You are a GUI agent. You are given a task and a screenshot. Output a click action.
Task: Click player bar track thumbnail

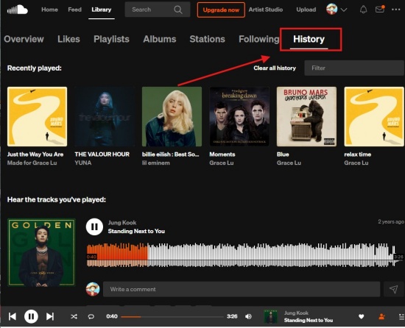[270, 317]
